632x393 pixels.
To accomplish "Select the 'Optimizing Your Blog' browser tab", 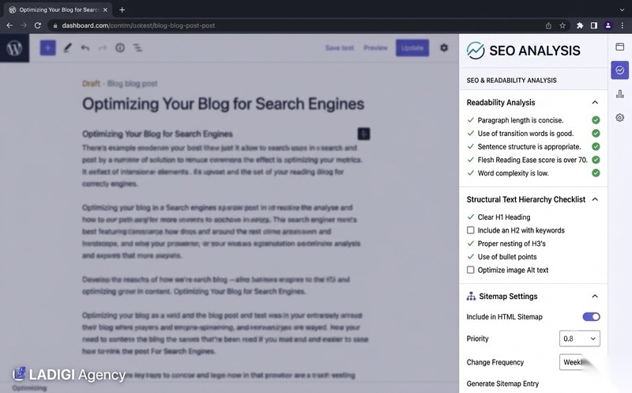I will coord(58,9).
